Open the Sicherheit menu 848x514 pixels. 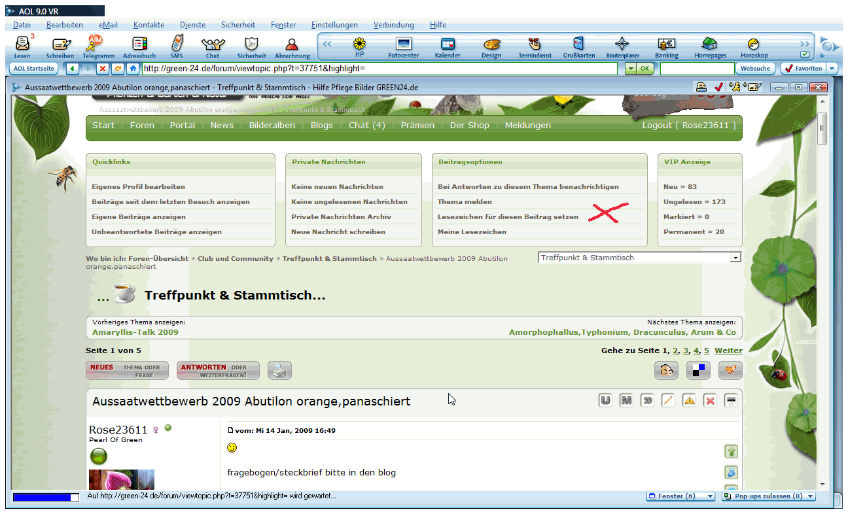(x=238, y=25)
